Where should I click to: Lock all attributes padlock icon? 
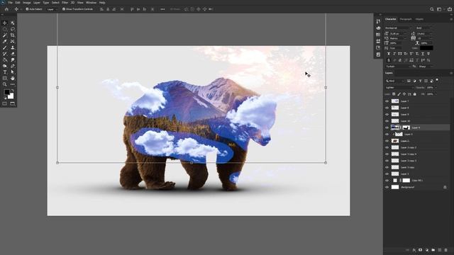pos(414,94)
